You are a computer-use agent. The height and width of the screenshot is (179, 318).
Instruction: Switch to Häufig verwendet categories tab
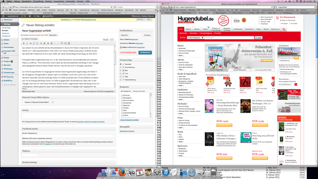[x=139, y=91]
